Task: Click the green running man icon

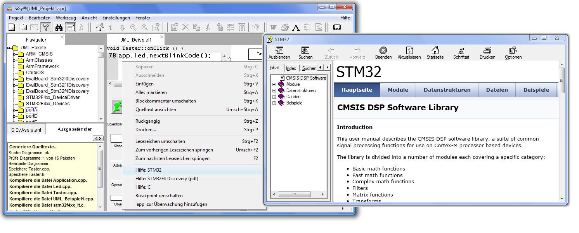Action: tap(117, 106)
